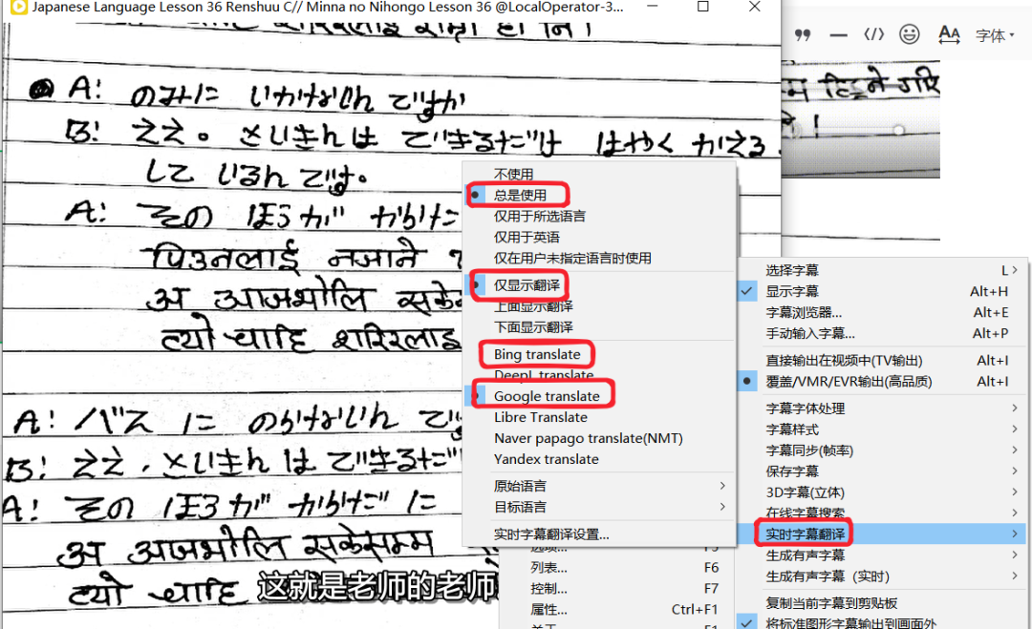
Task: Click the PotPlayer logo in title bar
Action: [17, 8]
